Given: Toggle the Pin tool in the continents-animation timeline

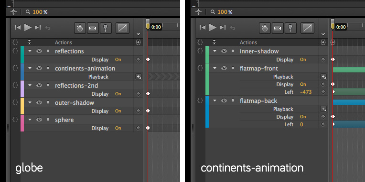Looking at the screenshot, I should tap(290, 28).
